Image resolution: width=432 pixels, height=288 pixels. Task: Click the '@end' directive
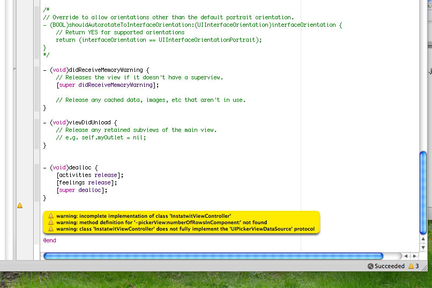[x=50, y=240]
